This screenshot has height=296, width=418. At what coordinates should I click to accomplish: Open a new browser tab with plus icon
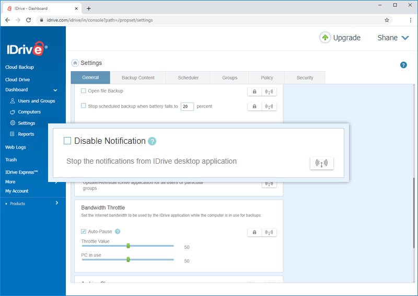pyautogui.click(x=89, y=8)
